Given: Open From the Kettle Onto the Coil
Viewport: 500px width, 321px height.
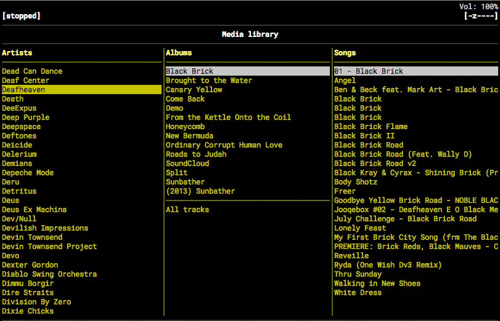Looking at the screenshot, I should [228, 117].
